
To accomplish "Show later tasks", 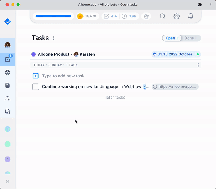I will click(116, 98).
